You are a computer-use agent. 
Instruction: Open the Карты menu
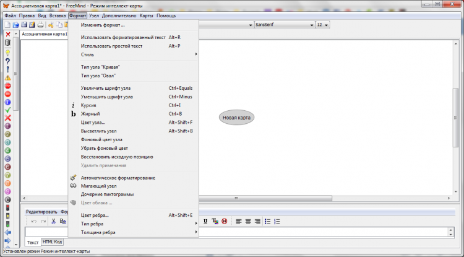147,15
